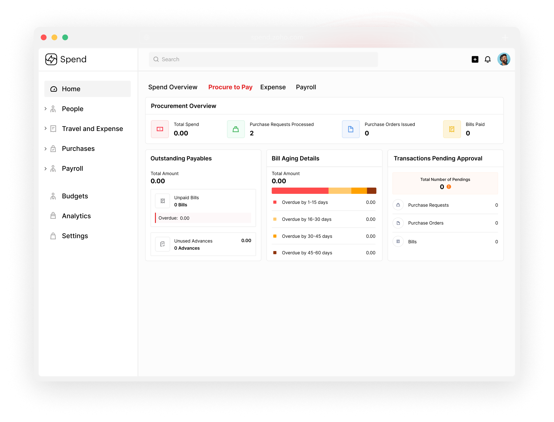Click the Bills Paid yellow icon
Screen dimensions: 554x422
pos(452,129)
